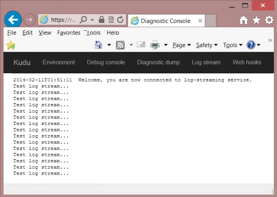Expand the Help icon dropdown arrow
277x197 pixels.
258,45
